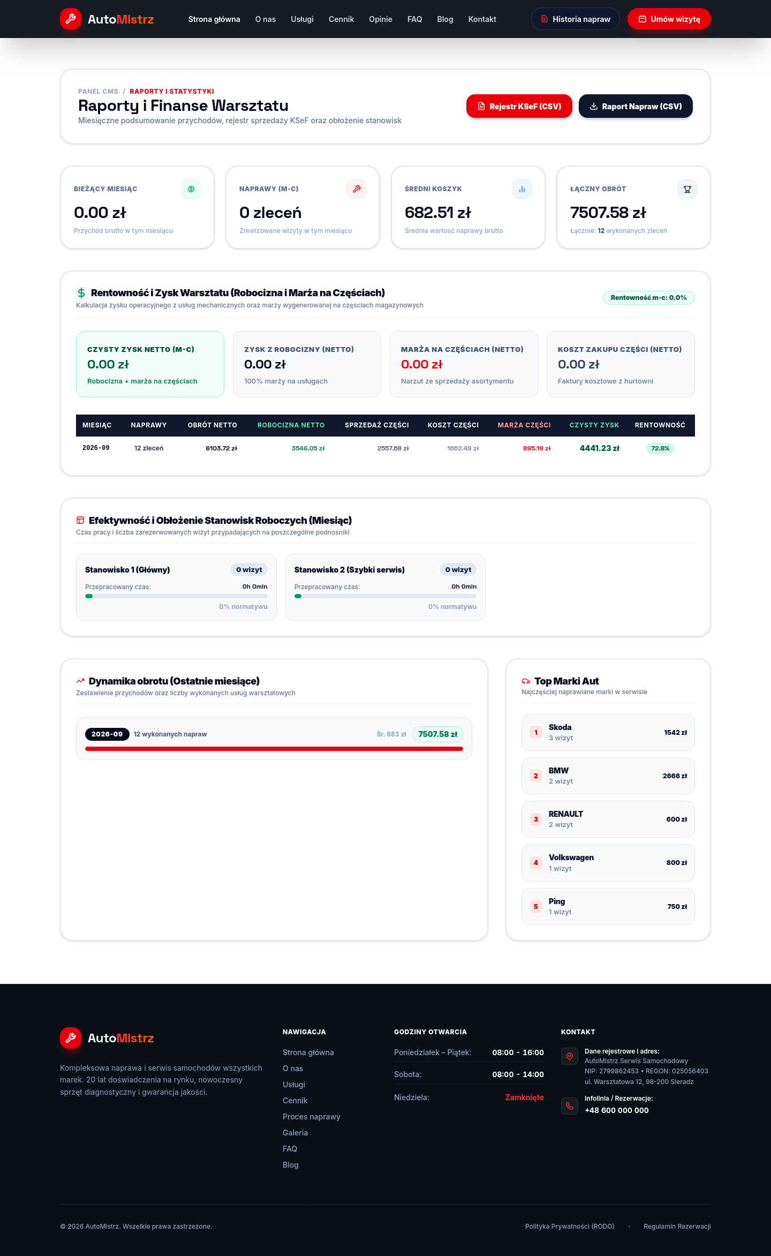Open Proces naprawy link in footer
This screenshot has height=1256, width=771.
312,1117
